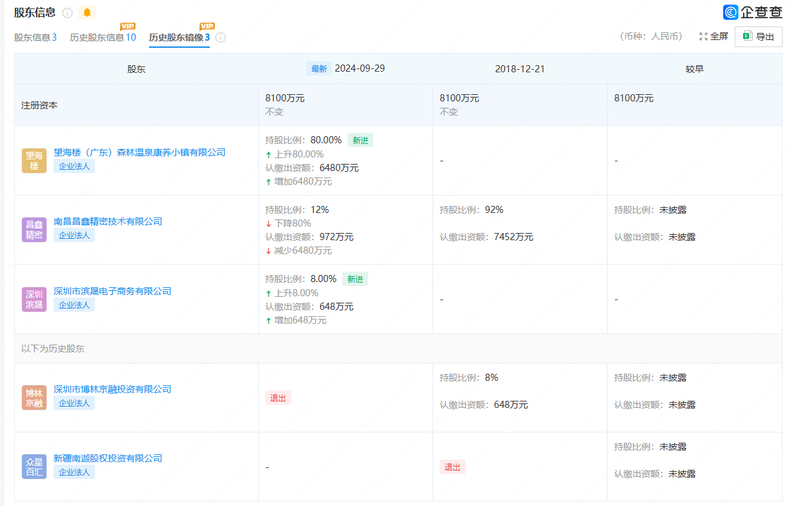This screenshot has width=789, height=506.
Task: Click 8100万元 under the 2024-09-29 column
Action: (285, 98)
